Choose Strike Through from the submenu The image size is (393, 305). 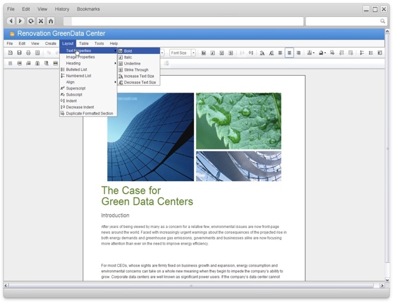[x=138, y=70]
